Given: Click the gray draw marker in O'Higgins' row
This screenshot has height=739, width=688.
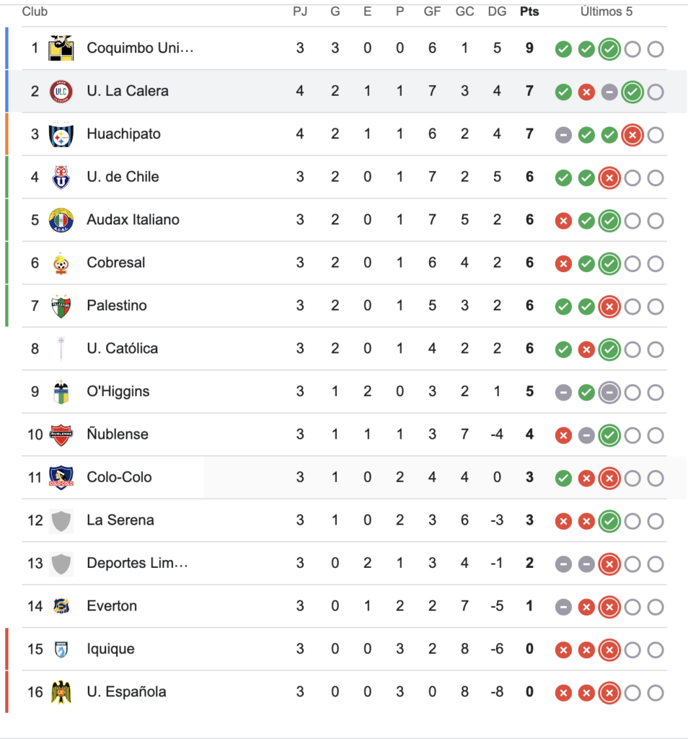Looking at the screenshot, I should pos(563,392).
